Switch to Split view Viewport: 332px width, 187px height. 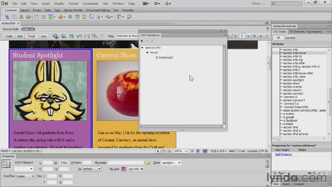(x=20, y=36)
